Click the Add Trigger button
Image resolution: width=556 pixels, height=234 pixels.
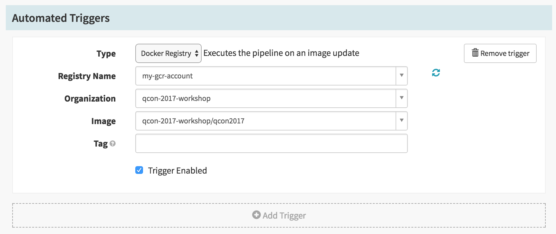279,215
